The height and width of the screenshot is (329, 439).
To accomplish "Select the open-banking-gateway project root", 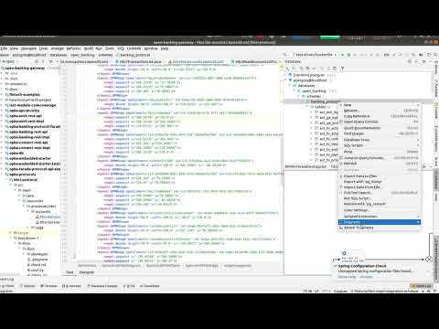I will tap(25, 69).
